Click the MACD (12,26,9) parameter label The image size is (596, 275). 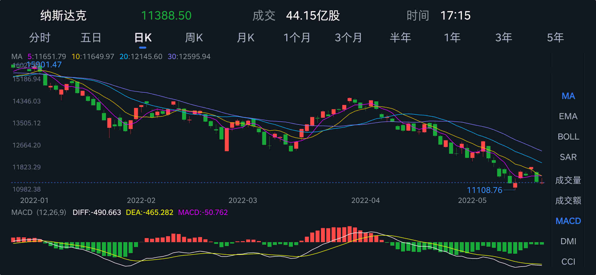[39, 212]
